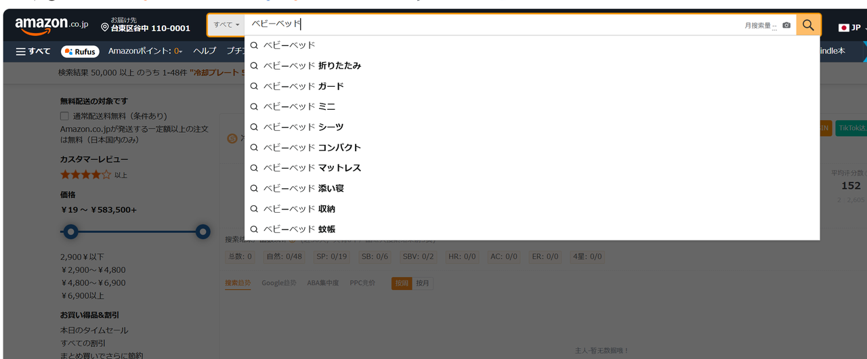Image resolution: width=867 pixels, height=359 pixels.
Task: Click the SBV: 0/2 stat badge
Action: (x=419, y=257)
